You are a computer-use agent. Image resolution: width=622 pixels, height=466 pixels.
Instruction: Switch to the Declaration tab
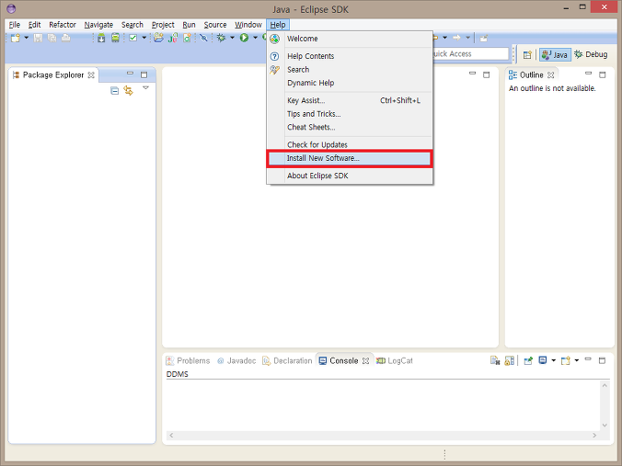(x=288, y=361)
